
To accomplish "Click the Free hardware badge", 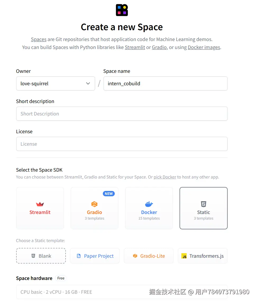I will [61, 278].
